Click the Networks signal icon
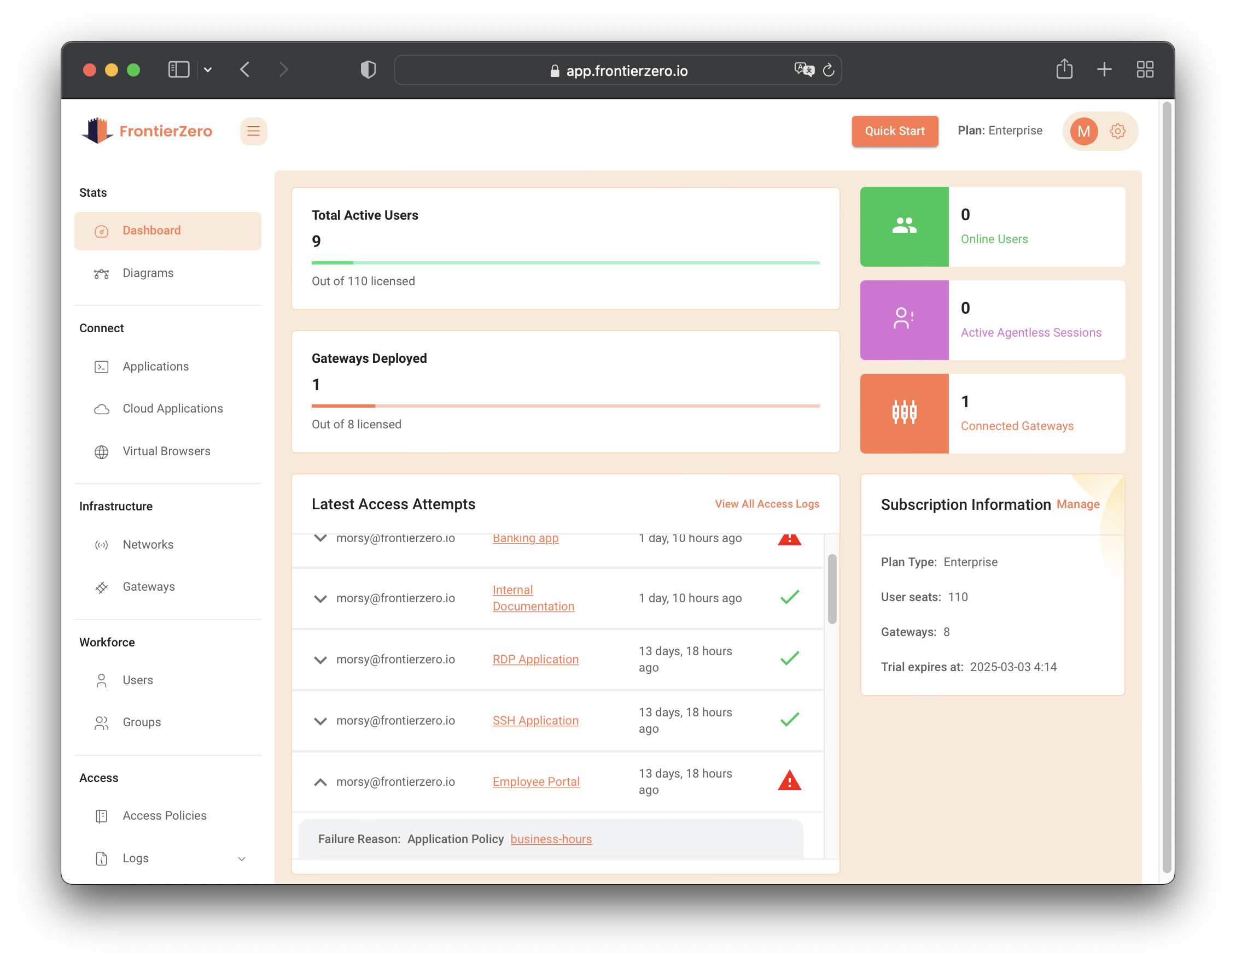 [101, 545]
